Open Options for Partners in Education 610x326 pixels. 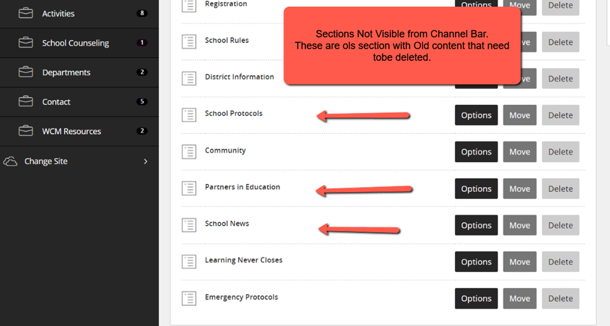(476, 188)
